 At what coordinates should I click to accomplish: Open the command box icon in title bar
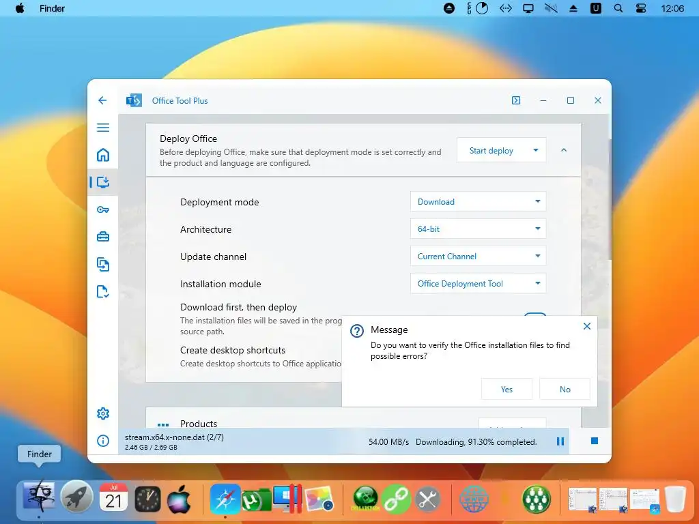516,100
